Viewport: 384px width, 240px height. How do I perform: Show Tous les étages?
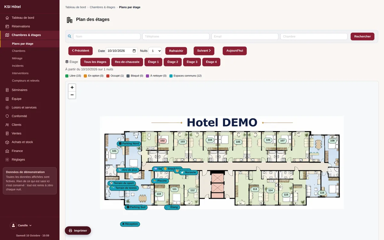click(x=95, y=62)
